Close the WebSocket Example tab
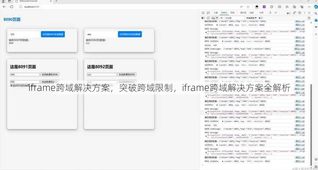Image resolution: width=318 pixels, height=170 pixels. pos(51,1)
